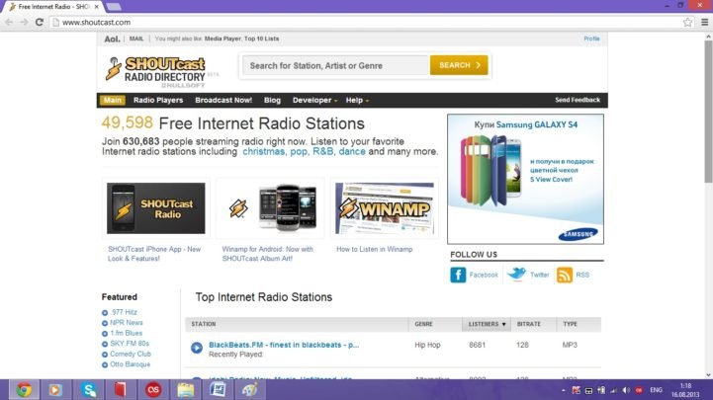The image size is (713, 400).
Task: Open the Twitter bird icon
Action: coord(516,275)
